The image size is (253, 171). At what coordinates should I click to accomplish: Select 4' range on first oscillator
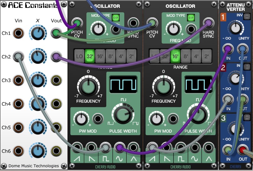121,56
